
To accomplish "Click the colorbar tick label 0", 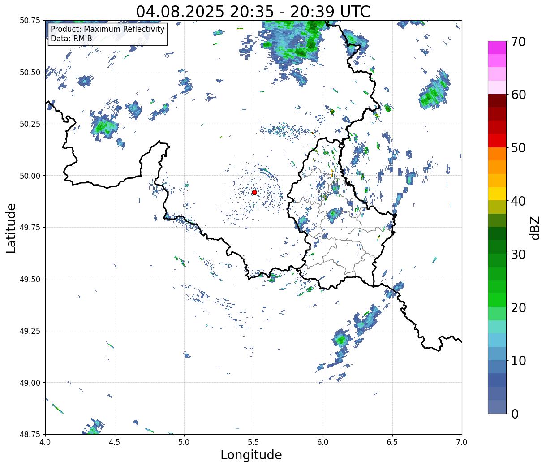I will pos(514,414).
